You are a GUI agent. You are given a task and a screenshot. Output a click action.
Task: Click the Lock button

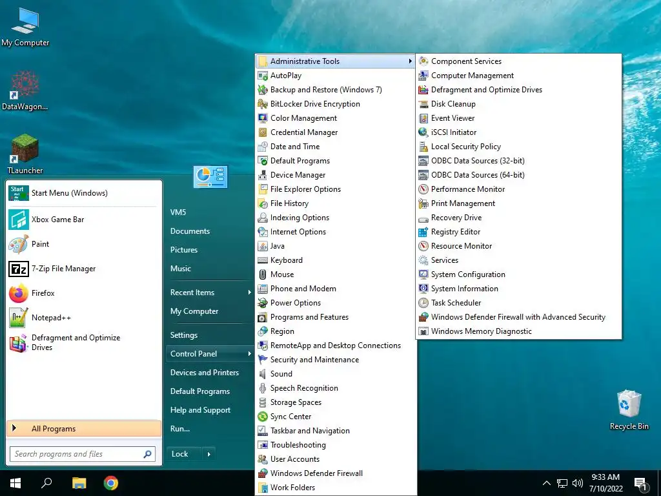point(184,454)
